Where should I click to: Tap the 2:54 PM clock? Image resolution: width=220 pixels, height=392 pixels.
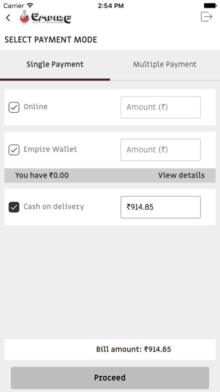pyautogui.click(x=111, y=6)
